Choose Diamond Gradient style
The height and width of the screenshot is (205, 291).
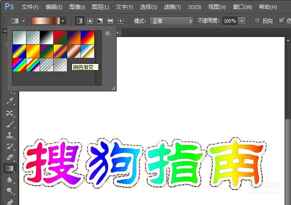(121, 21)
